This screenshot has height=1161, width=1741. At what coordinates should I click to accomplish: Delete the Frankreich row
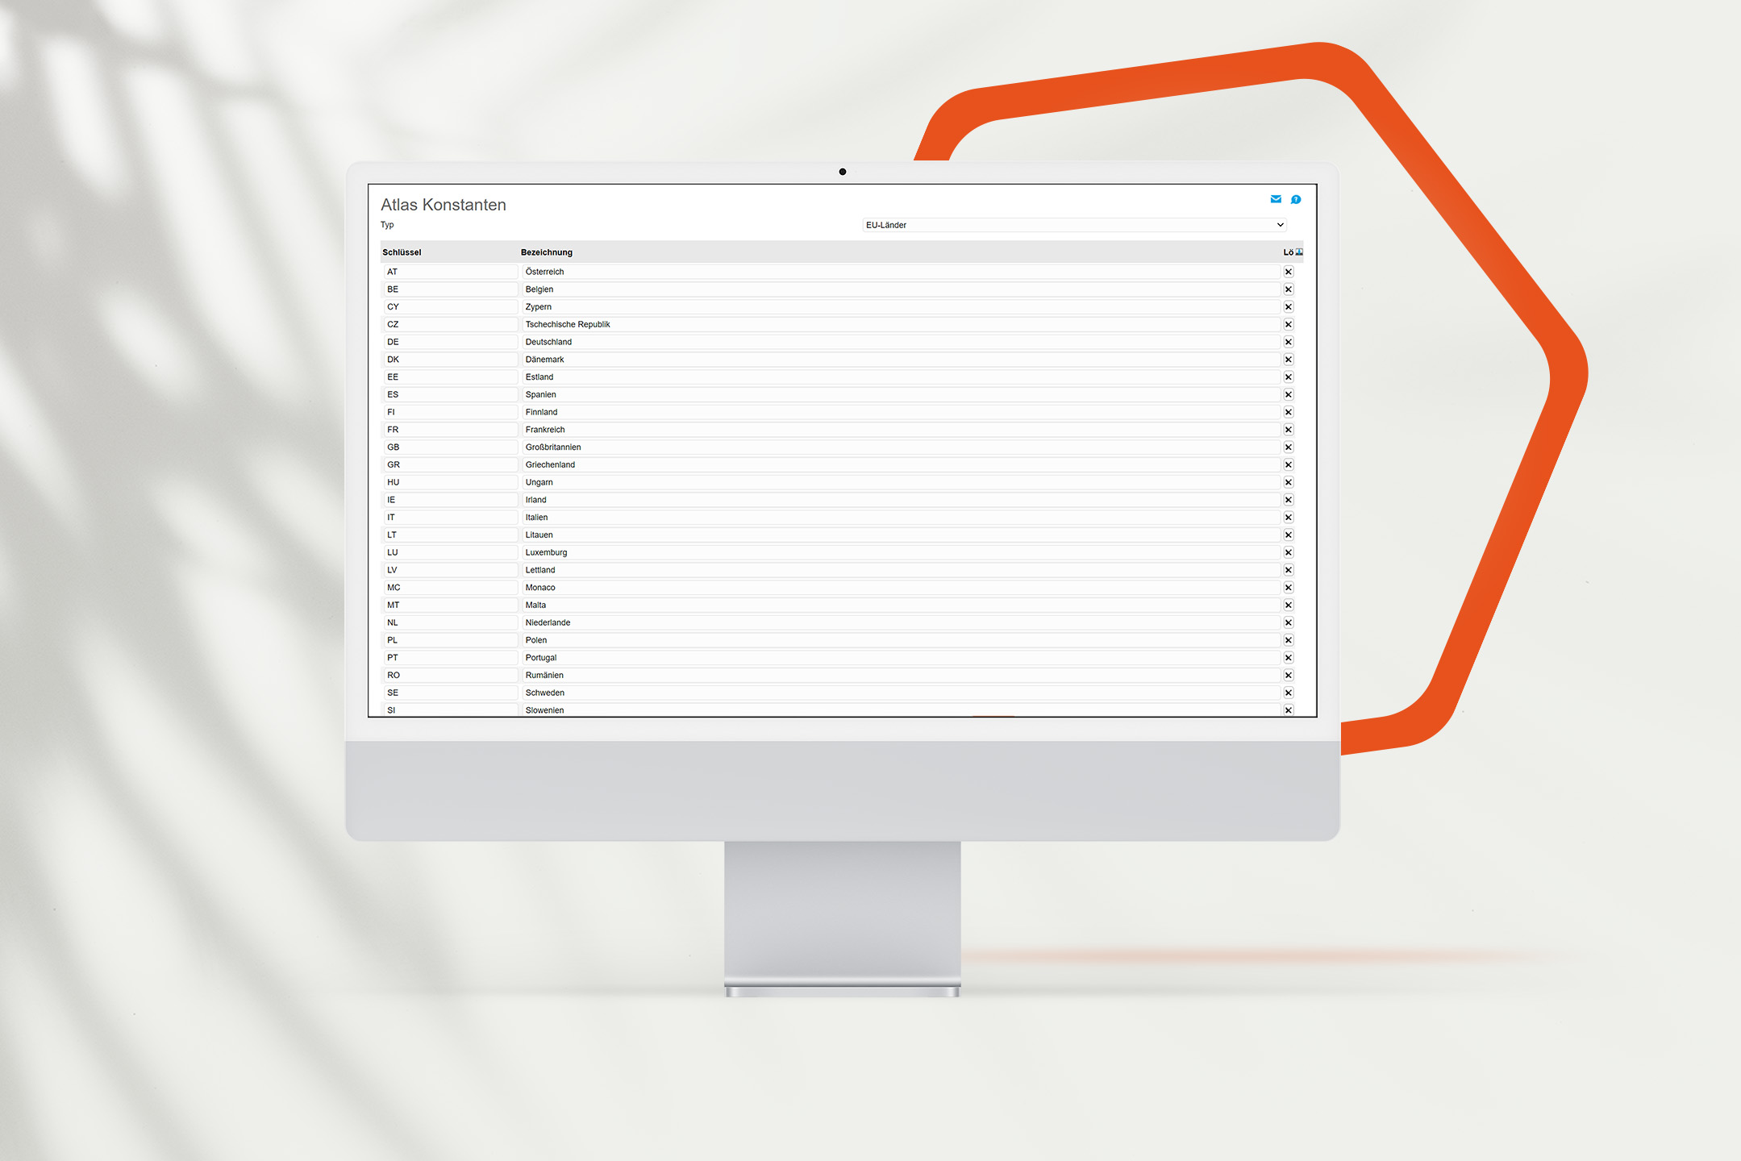pyautogui.click(x=1289, y=430)
